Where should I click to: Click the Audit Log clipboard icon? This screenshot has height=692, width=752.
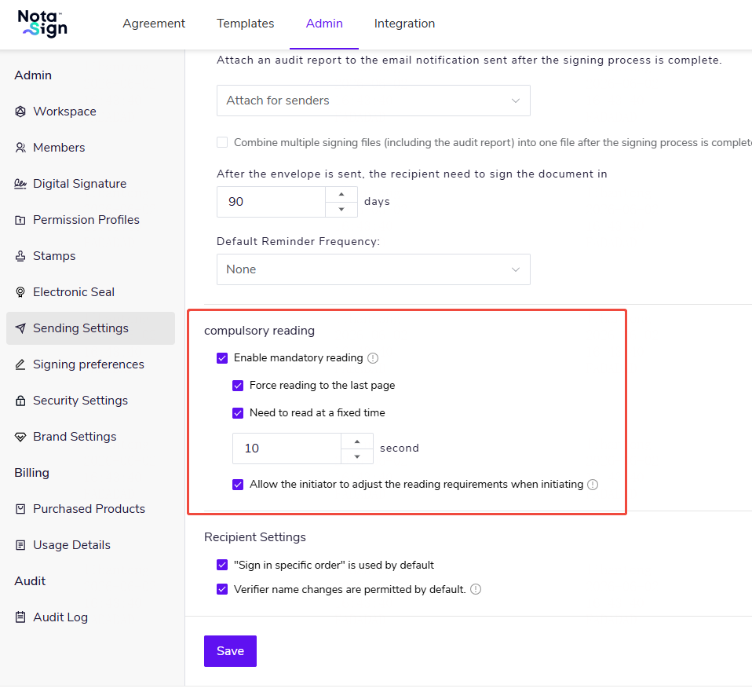click(20, 617)
